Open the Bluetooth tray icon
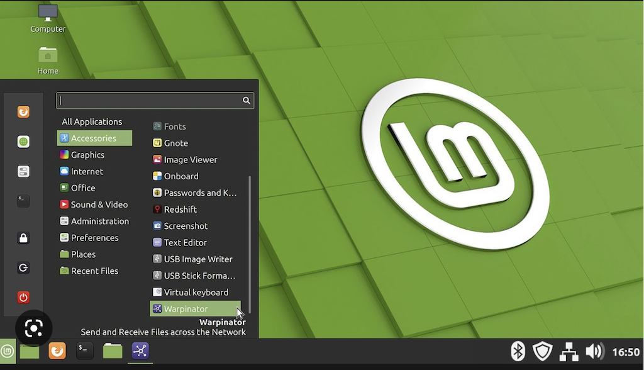 [x=518, y=351]
